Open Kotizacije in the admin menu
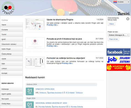 click(11, 89)
